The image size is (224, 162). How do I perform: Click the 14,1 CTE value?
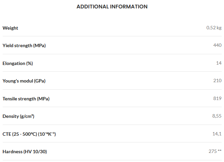[217, 134]
